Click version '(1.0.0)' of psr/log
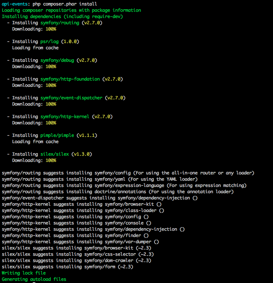 click(70, 42)
